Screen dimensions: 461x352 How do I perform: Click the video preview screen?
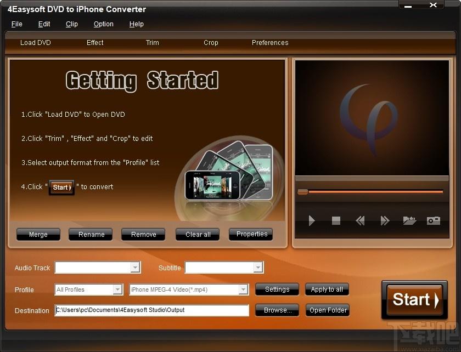pyautogui.click(x=372, y=118)
